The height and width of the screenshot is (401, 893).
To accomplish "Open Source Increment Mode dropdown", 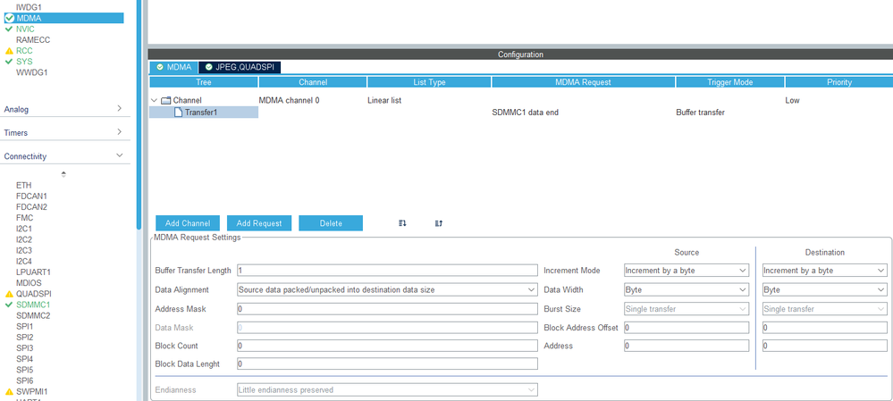I will click(687, 271).
